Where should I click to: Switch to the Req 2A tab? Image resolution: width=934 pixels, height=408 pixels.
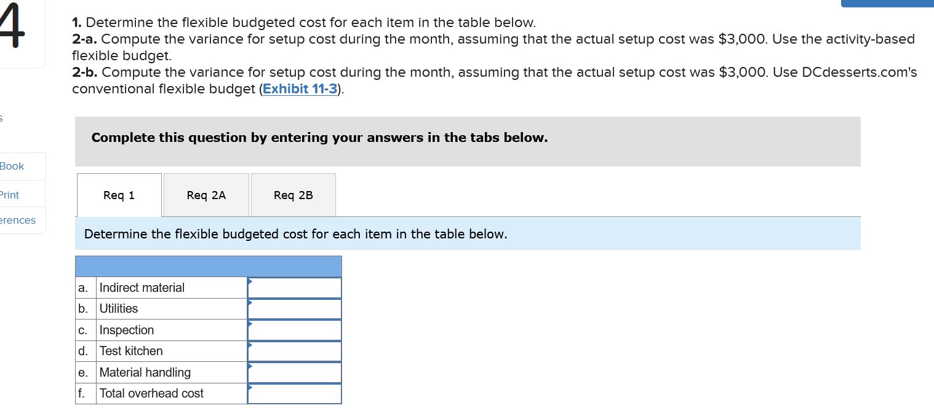pos(206,195)
